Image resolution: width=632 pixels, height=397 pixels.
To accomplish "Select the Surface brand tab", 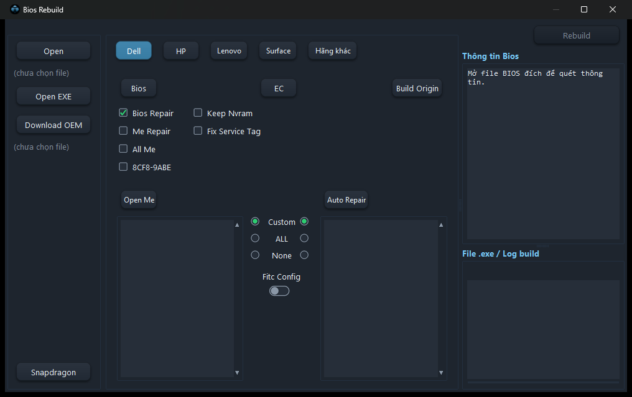I will tap(278, 51).
